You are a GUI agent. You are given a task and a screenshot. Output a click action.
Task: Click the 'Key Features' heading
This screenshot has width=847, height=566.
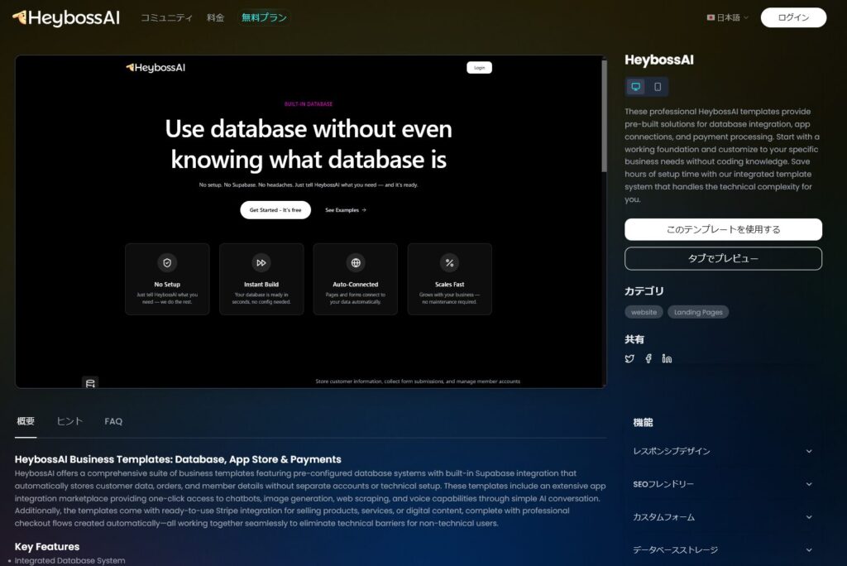coord(47,546)
